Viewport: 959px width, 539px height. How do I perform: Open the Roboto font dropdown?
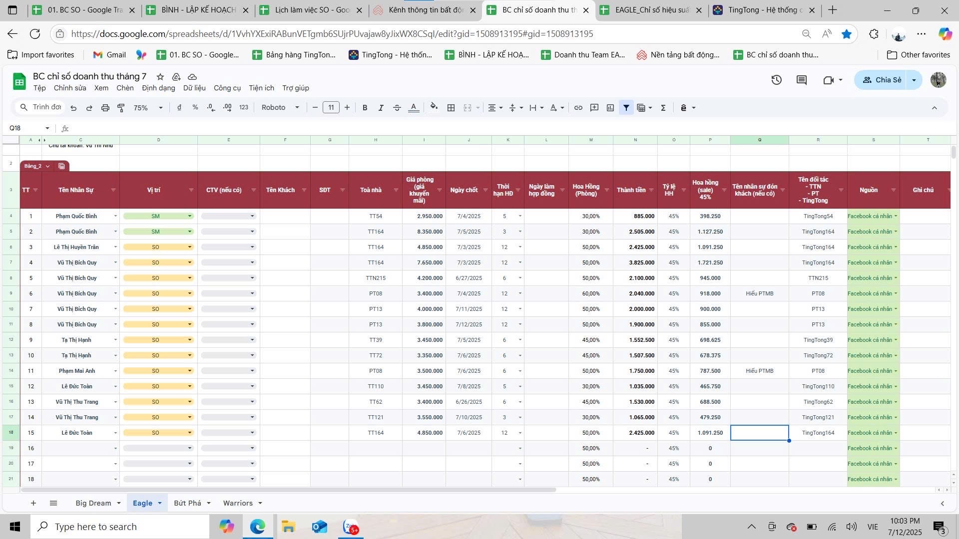(280, 108)
